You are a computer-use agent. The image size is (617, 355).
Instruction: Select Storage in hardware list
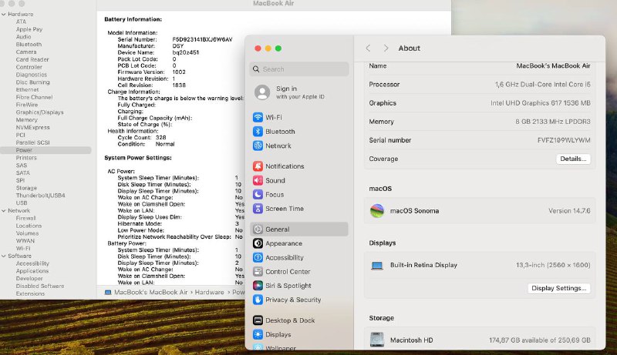(26, 188)
